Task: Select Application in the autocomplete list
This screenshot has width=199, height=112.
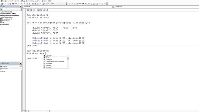Action: pyautogui.click(x=55, y=56)
